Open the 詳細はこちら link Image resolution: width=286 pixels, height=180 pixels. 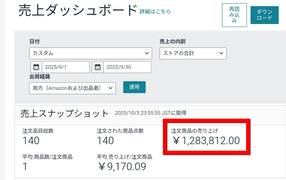pos(155,12)
